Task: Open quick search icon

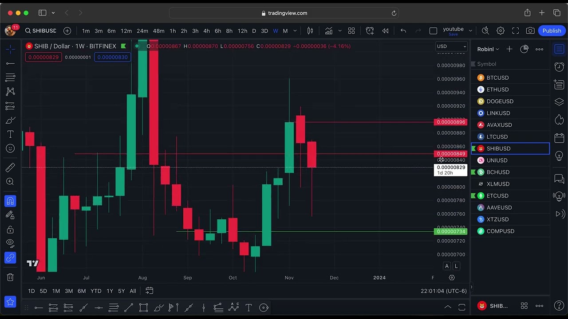Action: [x=485, y=31]
